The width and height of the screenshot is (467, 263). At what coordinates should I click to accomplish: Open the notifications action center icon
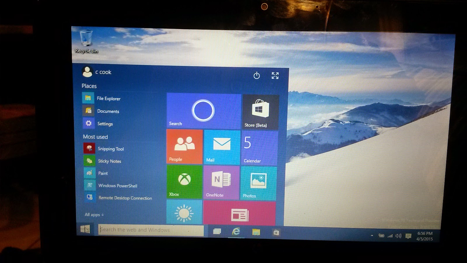pyautogui.click(x=408, y=236)
